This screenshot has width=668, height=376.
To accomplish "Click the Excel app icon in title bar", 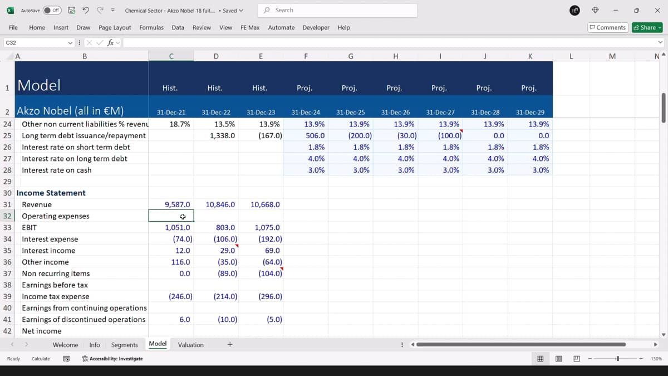I will point(10,10).
